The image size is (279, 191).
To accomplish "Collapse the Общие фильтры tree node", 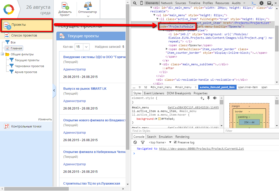I will [x=2, y=54].
